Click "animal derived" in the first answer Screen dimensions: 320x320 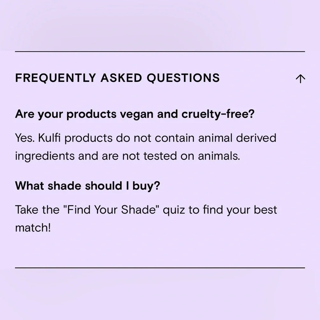[237, 138]
